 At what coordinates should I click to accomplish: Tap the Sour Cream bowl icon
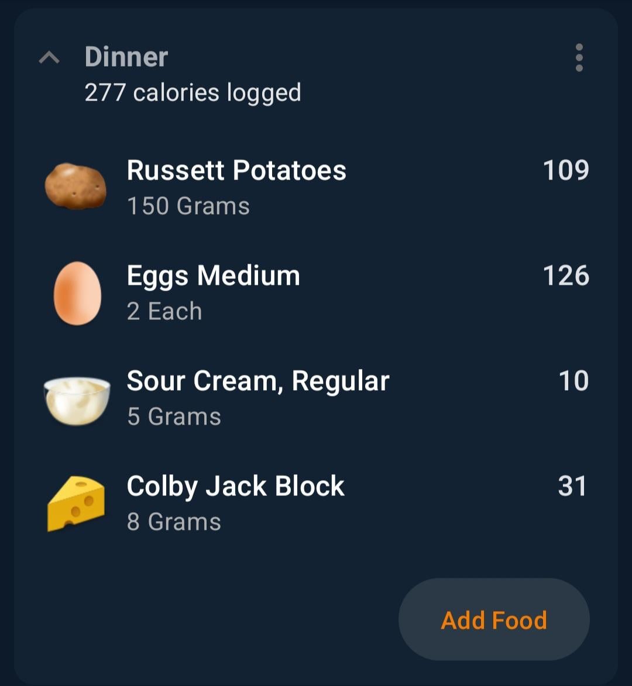click(77, 400)
